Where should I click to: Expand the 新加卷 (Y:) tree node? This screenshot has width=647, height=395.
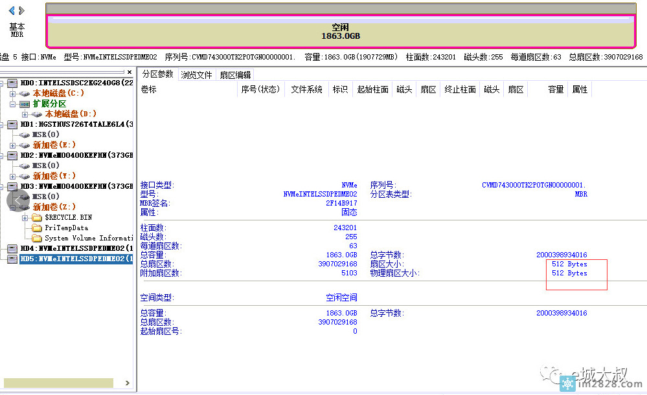point(12,176)
